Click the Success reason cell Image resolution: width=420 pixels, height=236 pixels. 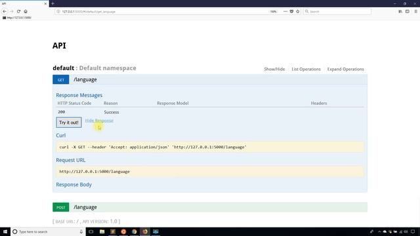tap(112, 112)
